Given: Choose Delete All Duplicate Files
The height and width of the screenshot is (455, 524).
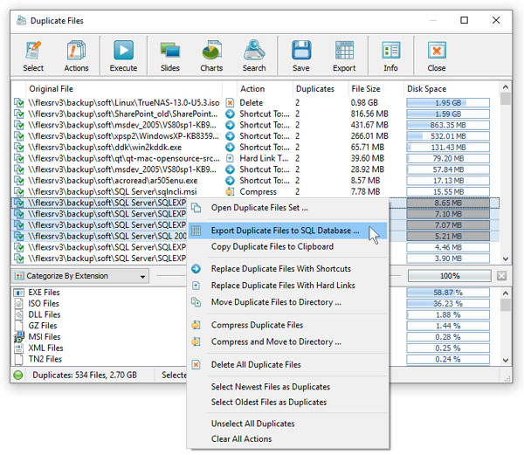Looking at the screenshot, I should pos(287,364).
